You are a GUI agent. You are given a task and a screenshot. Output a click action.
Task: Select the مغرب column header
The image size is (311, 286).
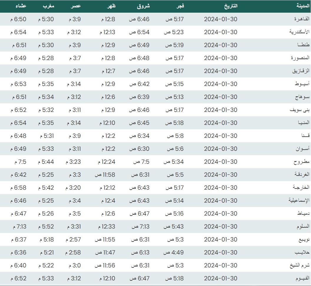[48, 6]
